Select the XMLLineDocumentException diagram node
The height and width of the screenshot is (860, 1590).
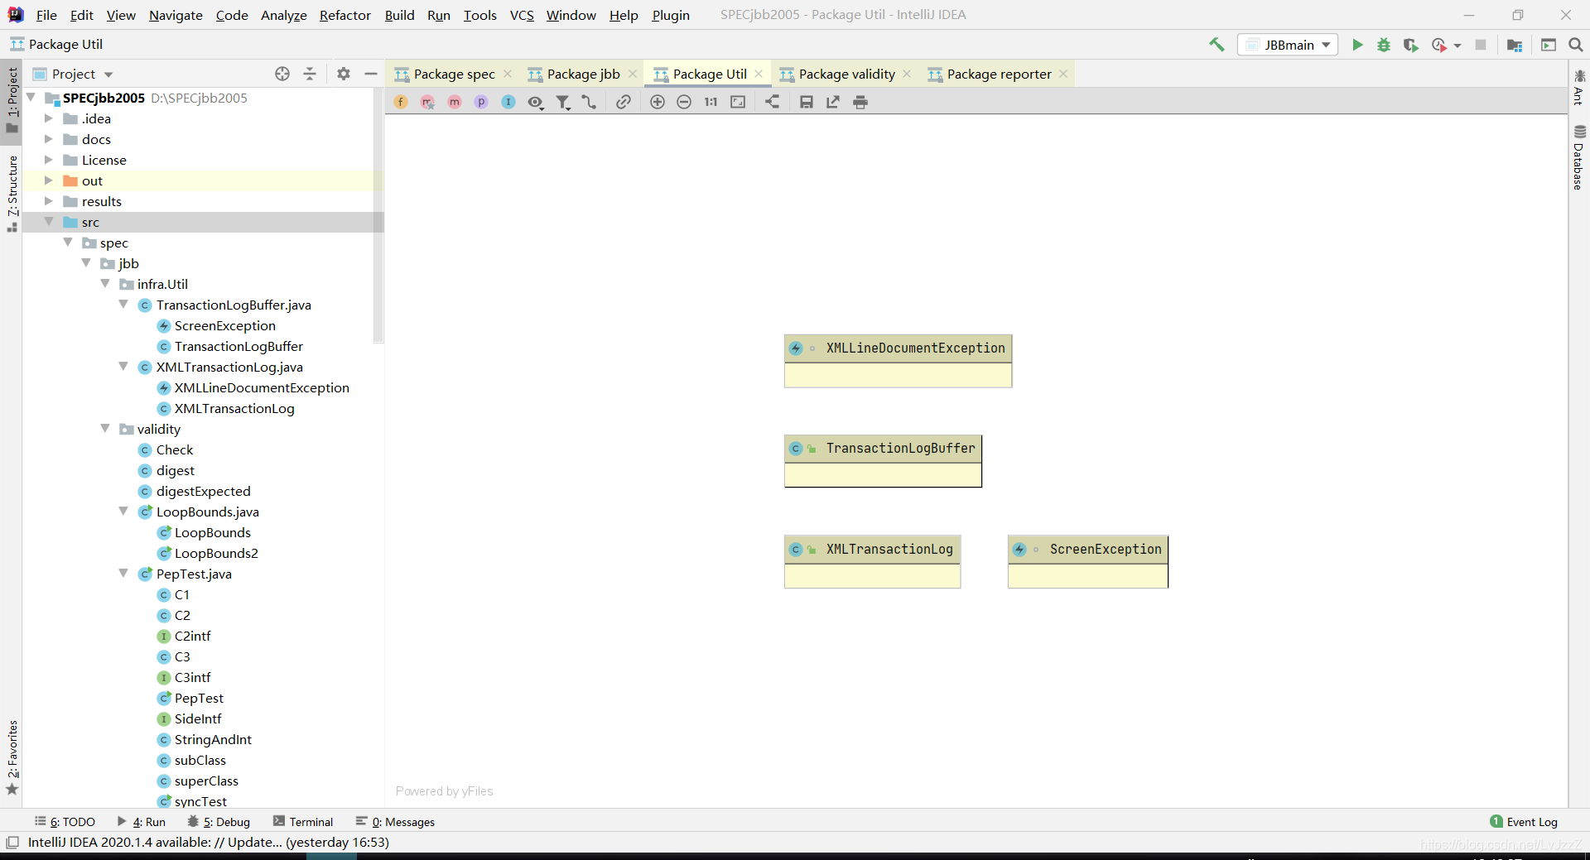[x=898, y=361]
